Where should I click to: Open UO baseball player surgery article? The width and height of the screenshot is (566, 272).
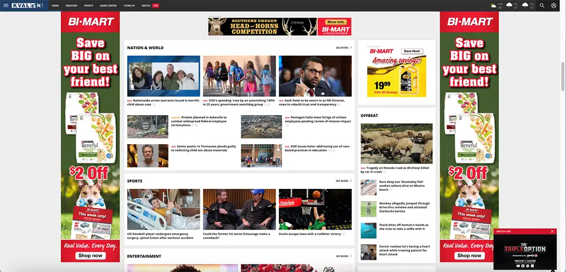[160, 236]
